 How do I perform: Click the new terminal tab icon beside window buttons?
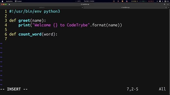(9, 4)
